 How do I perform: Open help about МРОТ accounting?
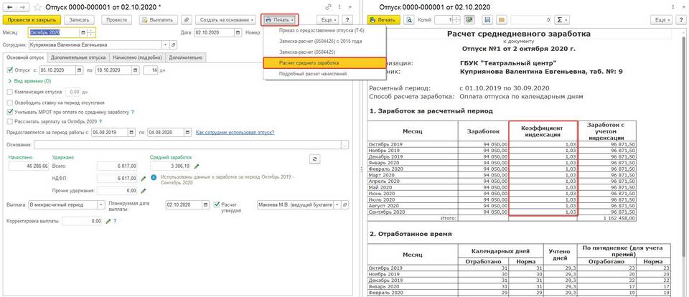click(132, 112)
